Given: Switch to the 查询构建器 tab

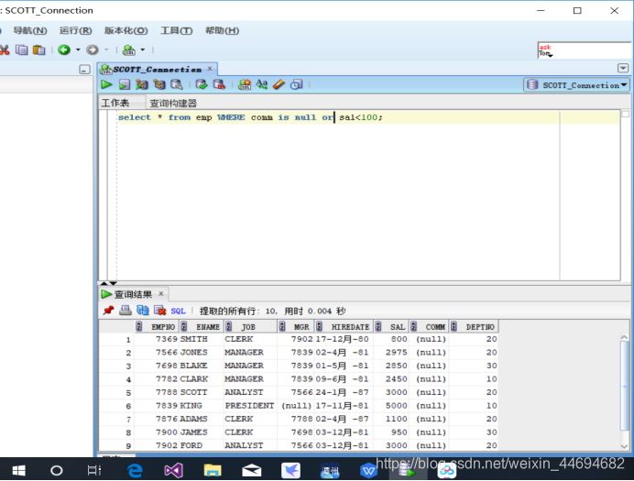Looking at the screenshot, I should pyautogui.click(x=173, y=104).
